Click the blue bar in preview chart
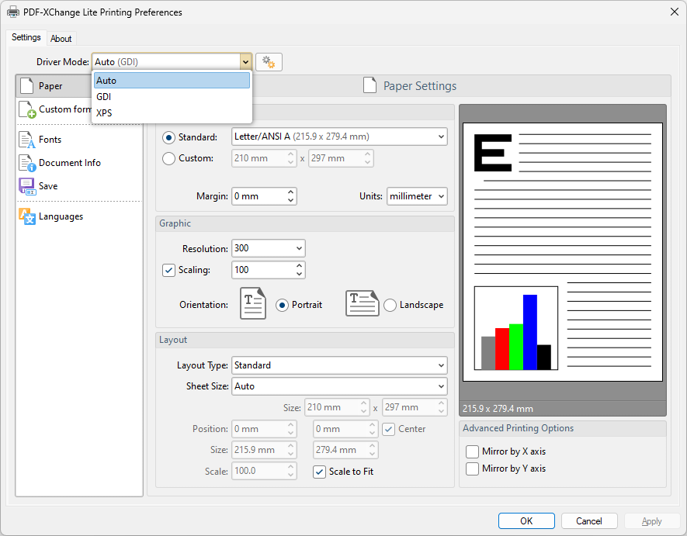The width and height of the screenshot is (687, 536). [x=529, y=332]
